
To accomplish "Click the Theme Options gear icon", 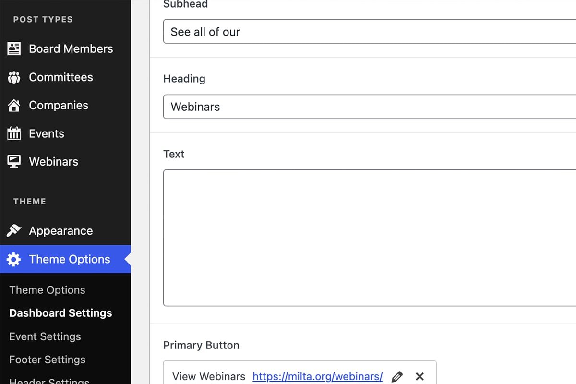I will tap(14, 260).
